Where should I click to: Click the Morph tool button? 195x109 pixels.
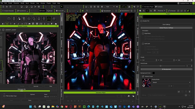[50, 11]
